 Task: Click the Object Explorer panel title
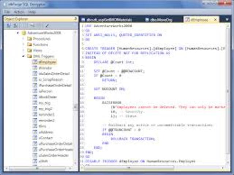pyautogui.click(x=16, y=19)
